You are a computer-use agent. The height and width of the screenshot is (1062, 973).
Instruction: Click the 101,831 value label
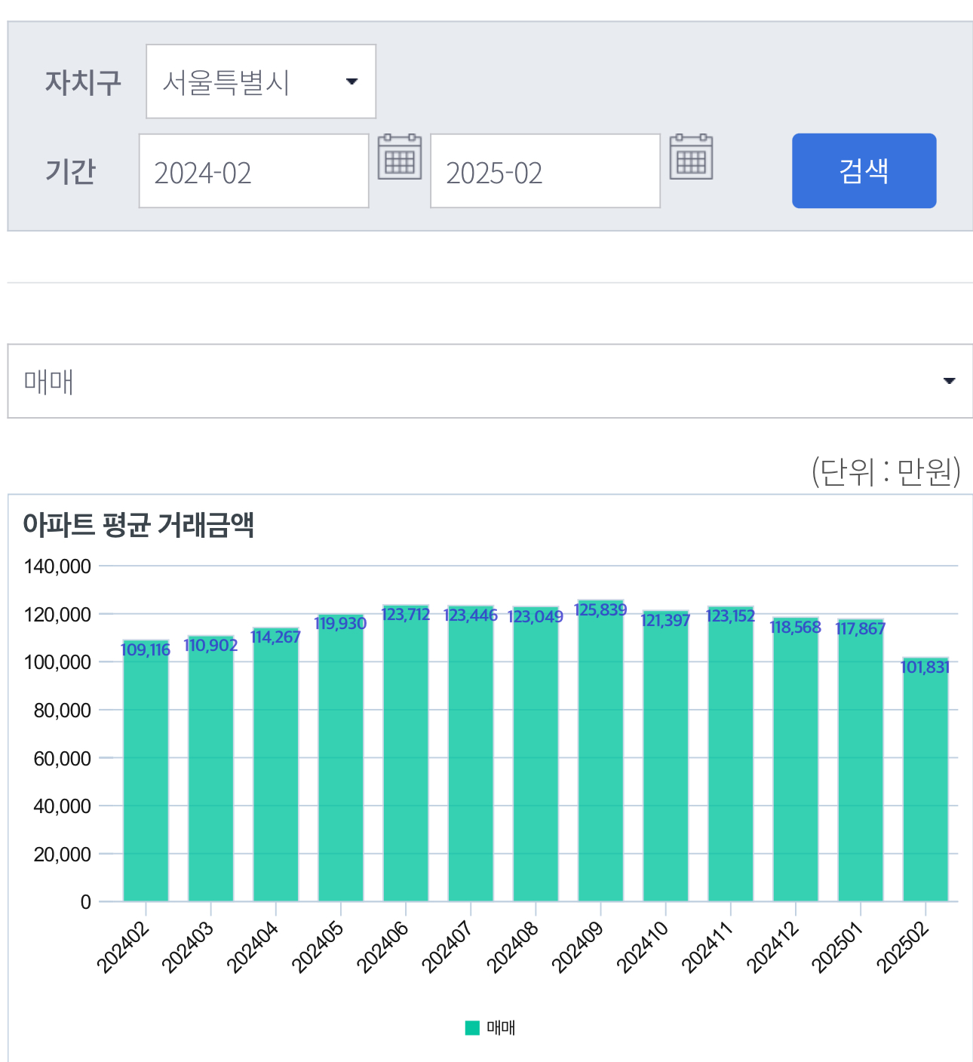925,667
